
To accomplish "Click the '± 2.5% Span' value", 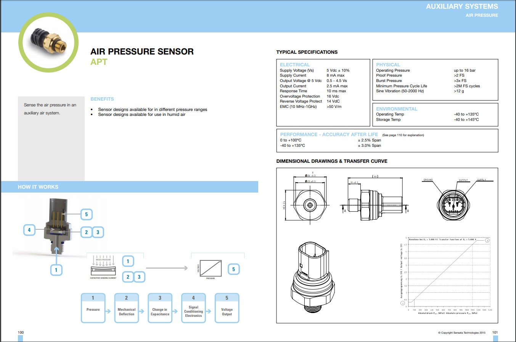I will (x=369, y=140).
